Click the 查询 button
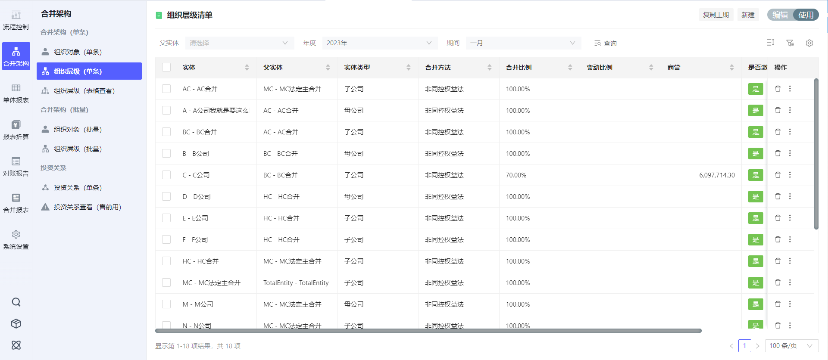Image resolution: width=828 pixels, height=360 pixels. point(605,43)
